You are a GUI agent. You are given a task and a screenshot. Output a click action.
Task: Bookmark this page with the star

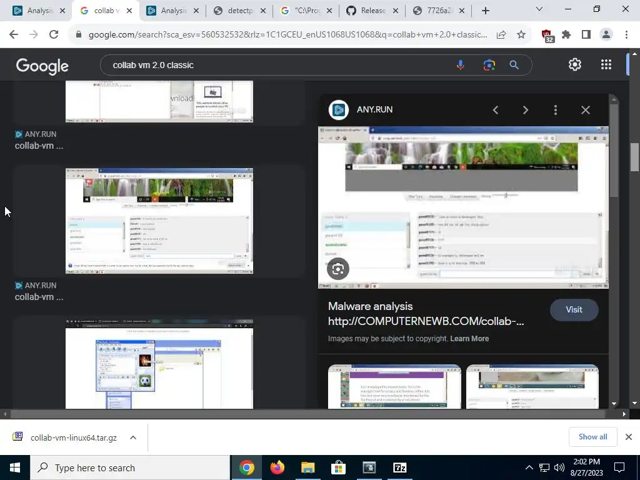(x=521, y=35)
